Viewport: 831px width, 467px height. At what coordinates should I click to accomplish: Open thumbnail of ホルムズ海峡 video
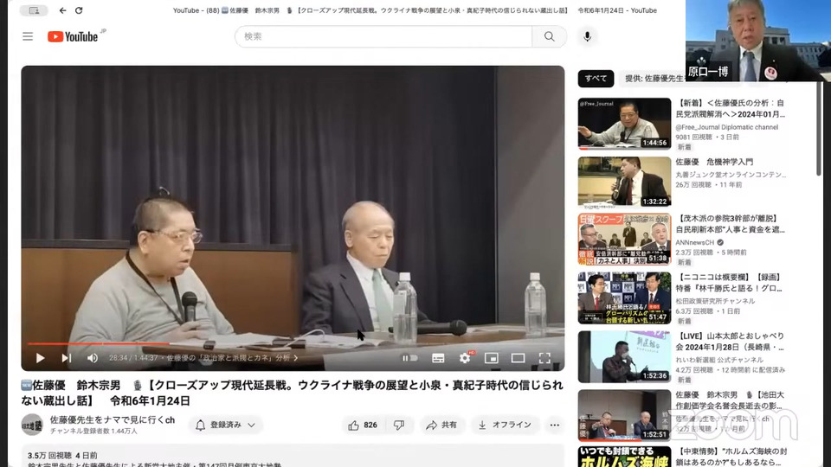624,457
